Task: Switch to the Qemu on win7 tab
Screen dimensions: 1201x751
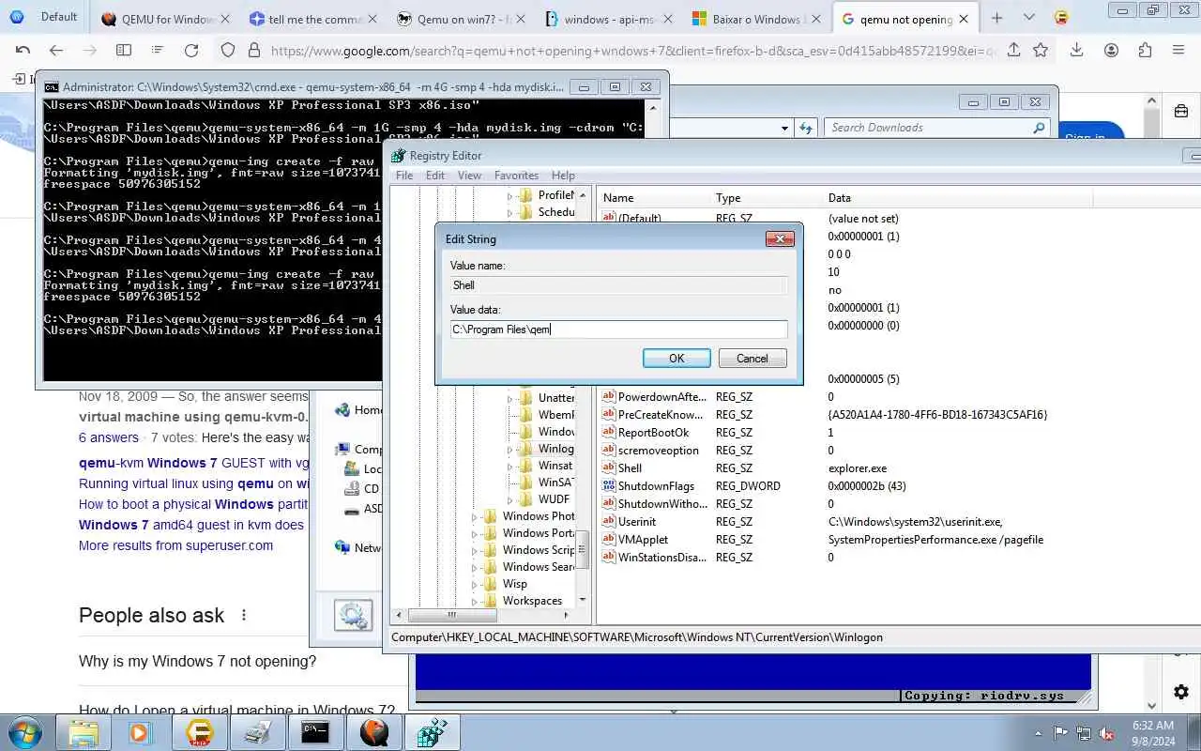Action: (460, 18)
